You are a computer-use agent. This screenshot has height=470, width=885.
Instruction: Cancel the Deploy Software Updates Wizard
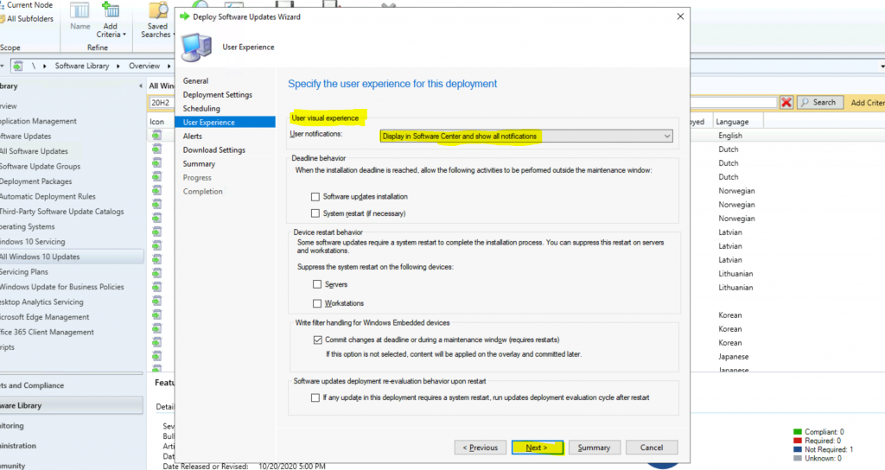coord(652,448)
